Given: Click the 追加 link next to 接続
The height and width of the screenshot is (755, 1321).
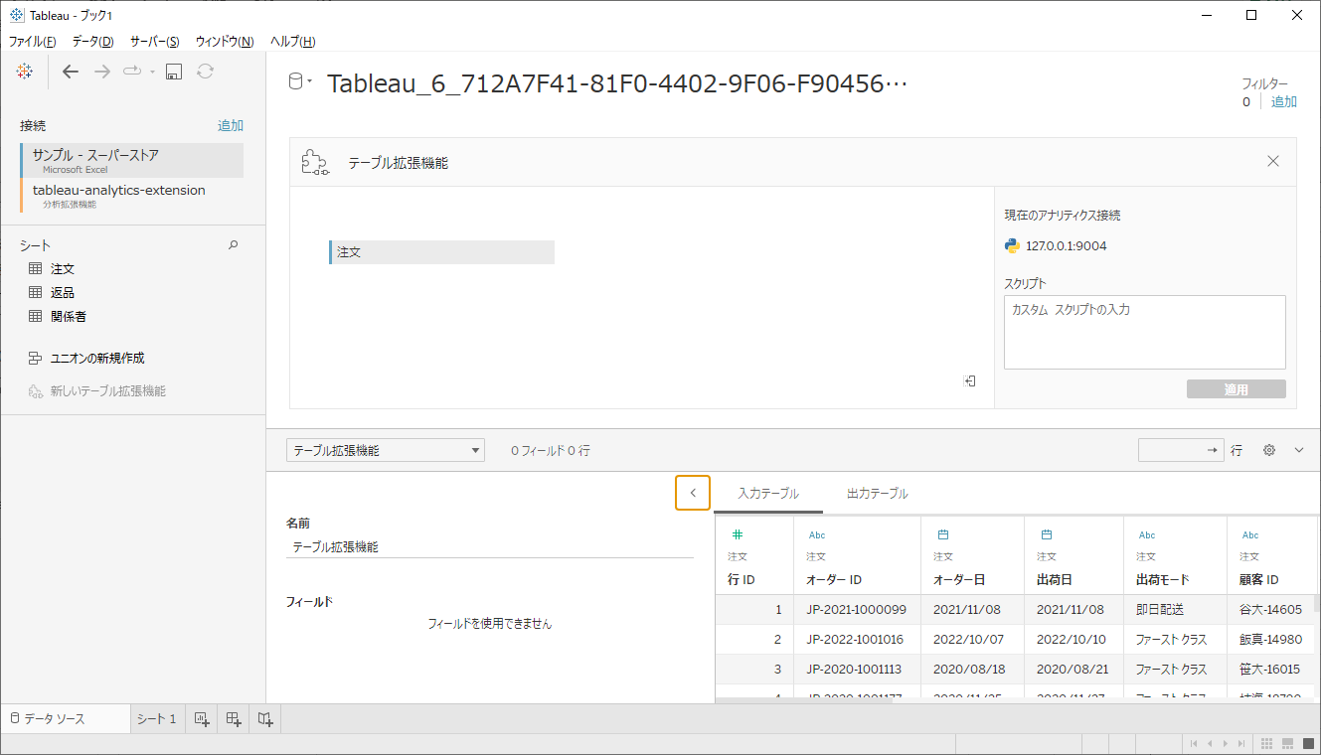Looking at the screenshot, I should click(231, 125).
